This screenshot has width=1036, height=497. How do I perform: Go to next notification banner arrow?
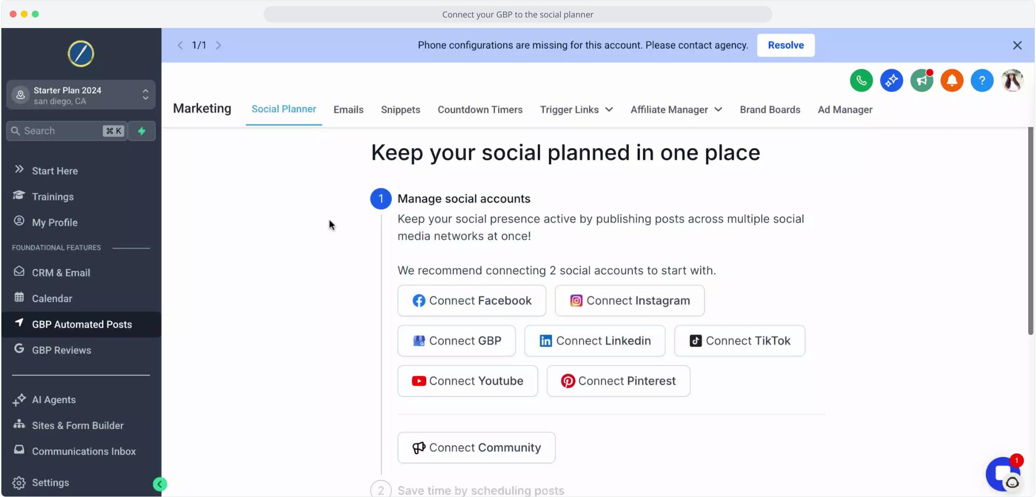tap(218, 45)
